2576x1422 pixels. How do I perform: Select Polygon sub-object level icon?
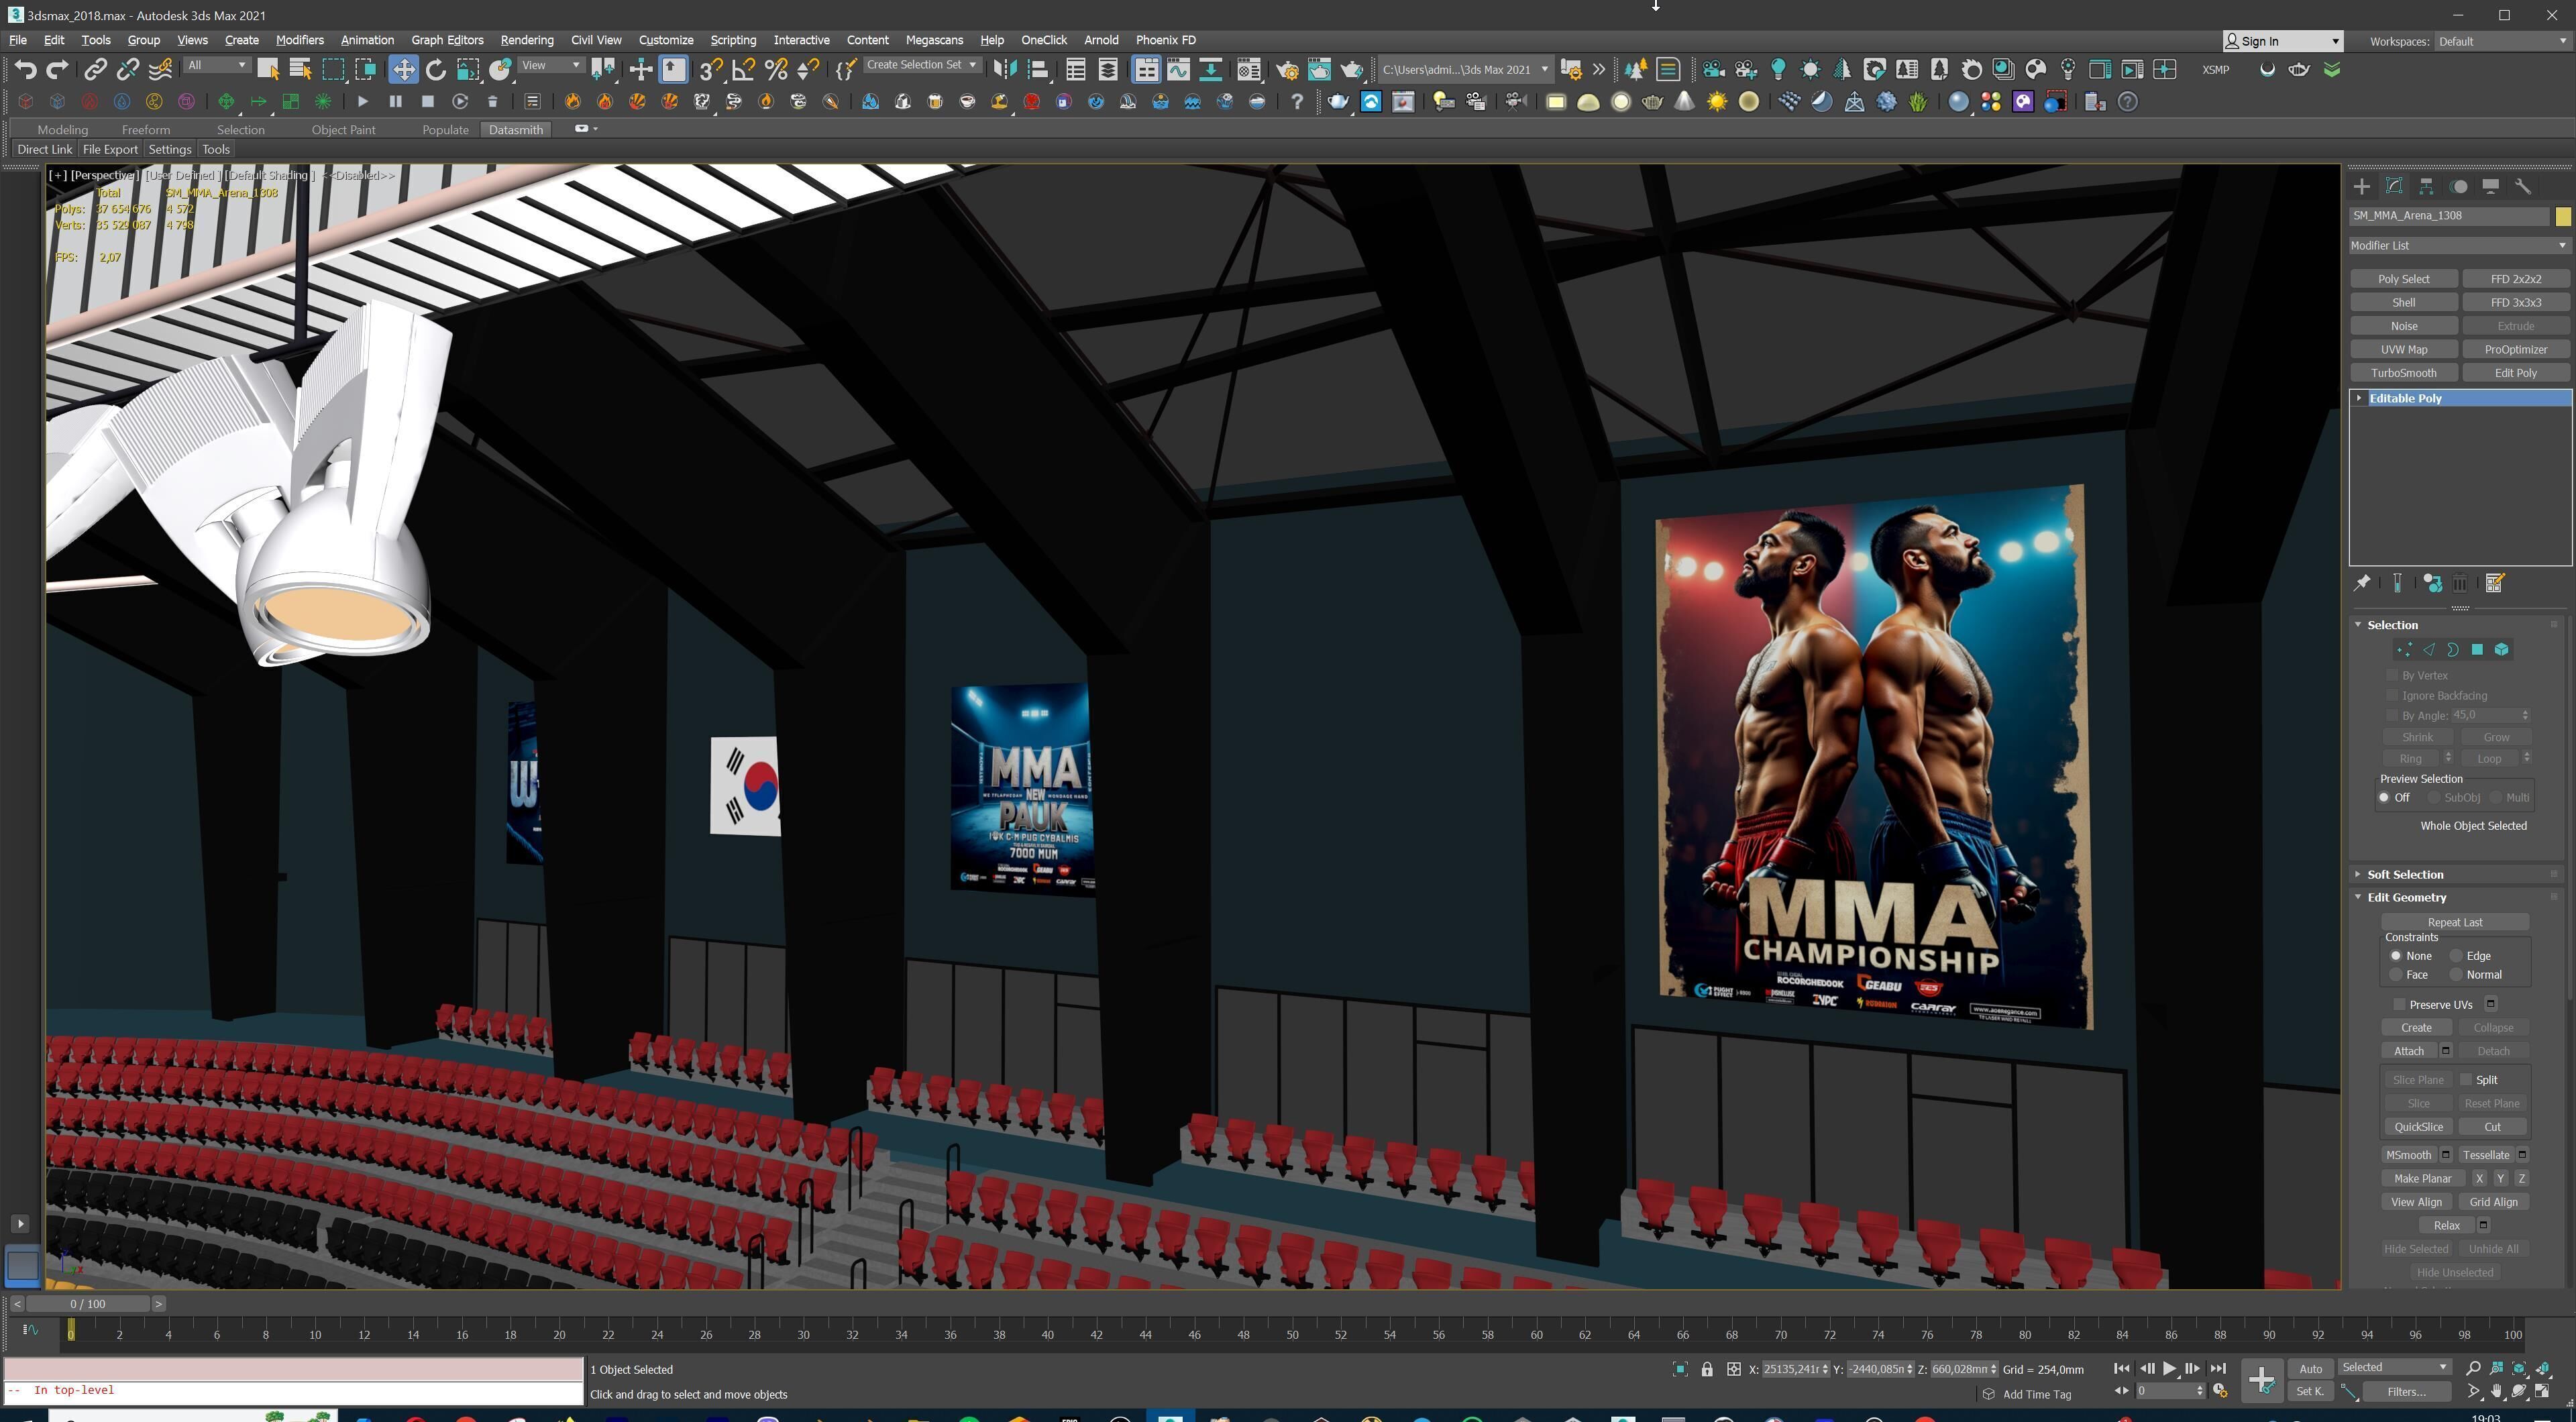coord(2477,650)
